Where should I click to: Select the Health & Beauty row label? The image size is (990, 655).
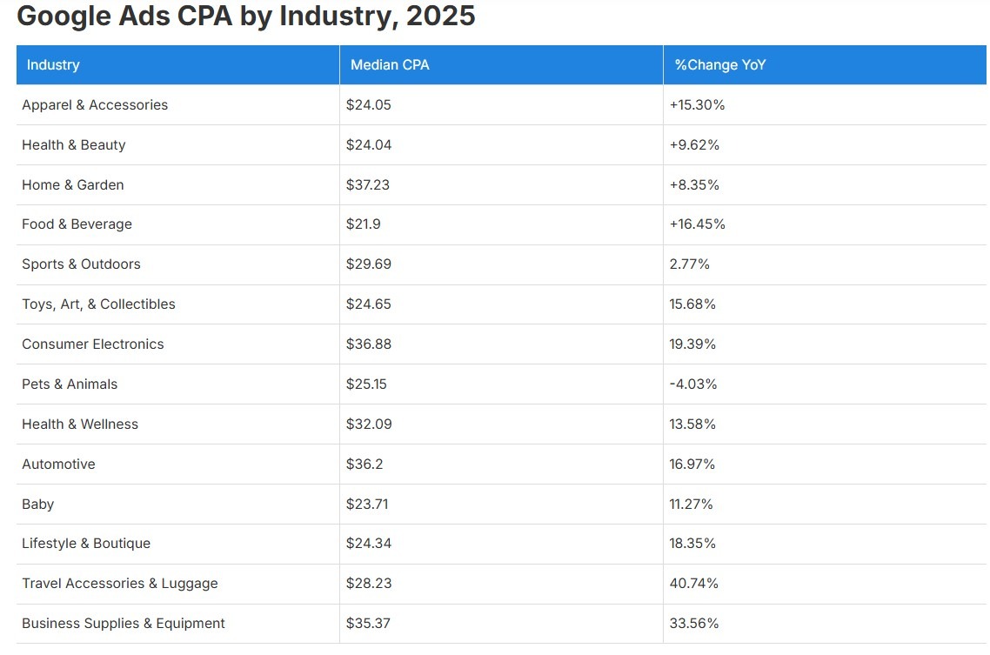(x=74, y=145)
